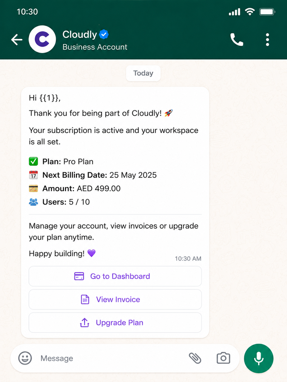Tap the Wi-Fi status icon
Image resolution: width=287 pixels, height=382 pixels.
pos(250,11)
